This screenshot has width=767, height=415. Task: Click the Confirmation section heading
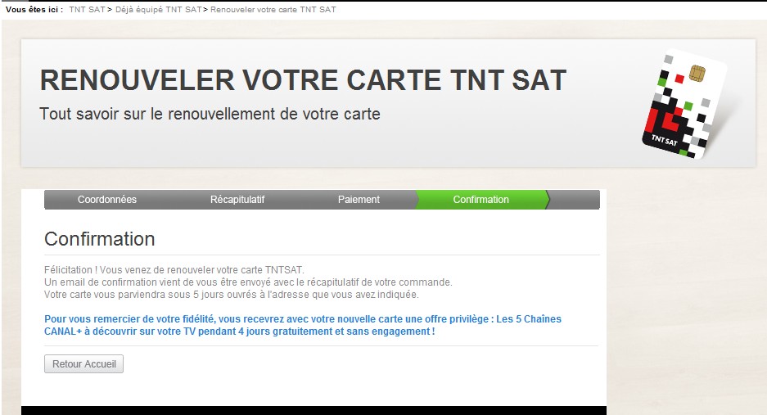pos(100,239)
